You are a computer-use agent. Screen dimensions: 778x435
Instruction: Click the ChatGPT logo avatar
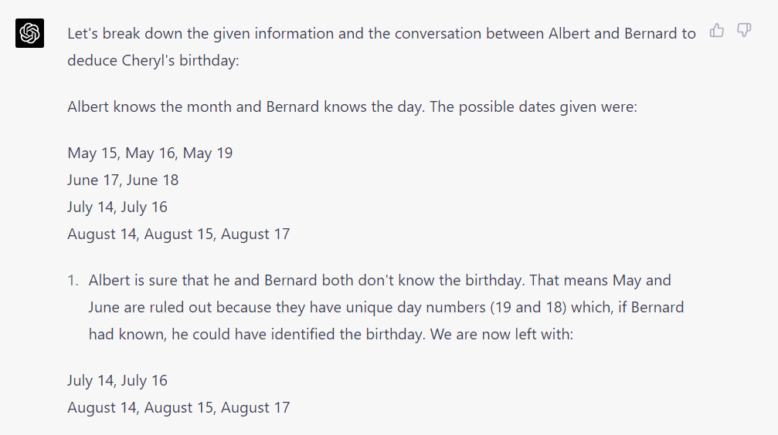pos(29,33)
